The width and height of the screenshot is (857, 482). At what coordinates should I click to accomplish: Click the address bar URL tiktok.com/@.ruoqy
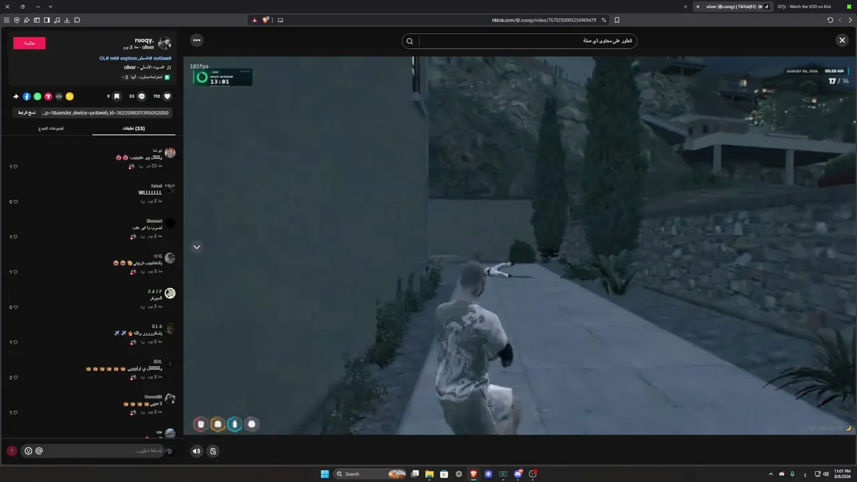[544, 20]
